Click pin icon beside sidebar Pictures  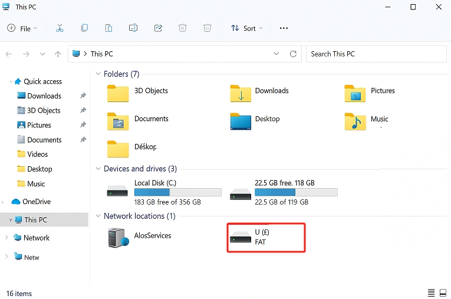pyautogui.click(x=83, y=124)
